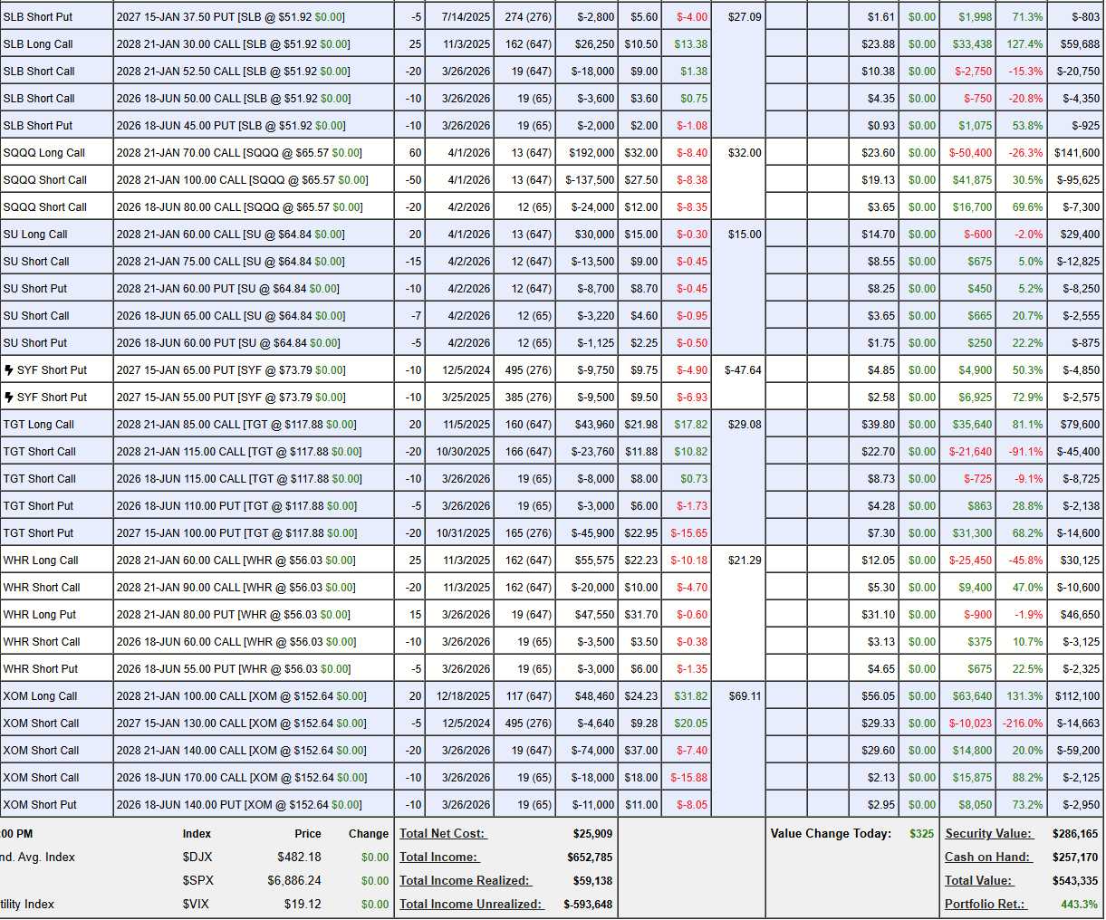Click the Total Income link
1106x920 pixels.
pyautogui.click(x=438, y=858)
